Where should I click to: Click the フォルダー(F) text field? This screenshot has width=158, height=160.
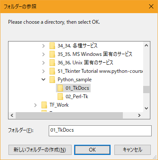tap(100, 131)
